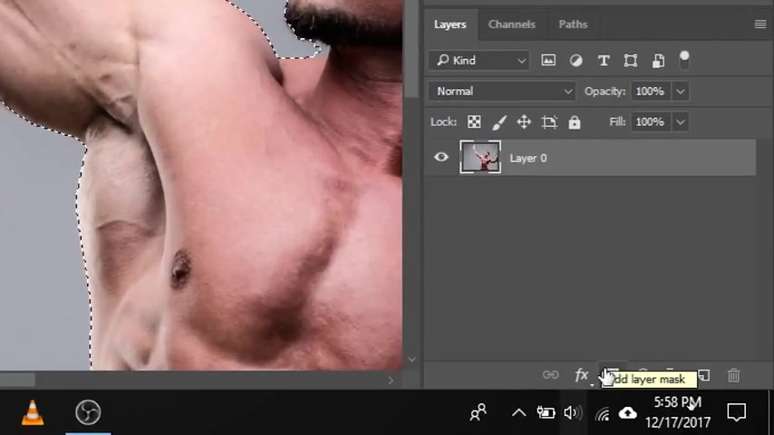Image resolution: width=774 pixels, height=435 pixels.
Task: Select the Layer 0 thumbnail
Action: 480,157
